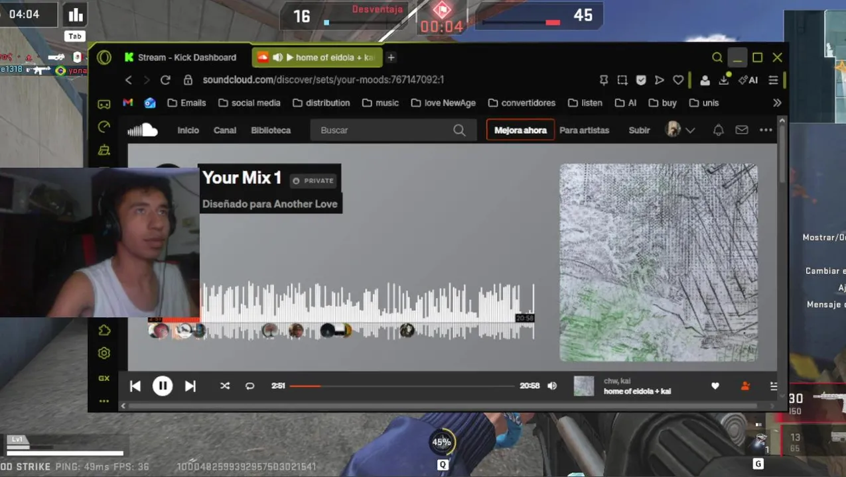Open SoundCloud notifications bell
Viewport: 846px width, 477px height.
tap(718, 130)
